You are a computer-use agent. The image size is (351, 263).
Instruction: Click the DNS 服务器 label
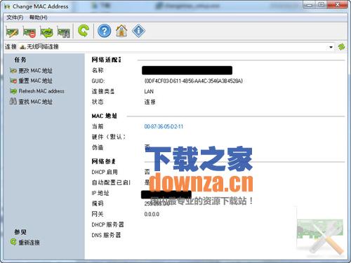point(106,235)
